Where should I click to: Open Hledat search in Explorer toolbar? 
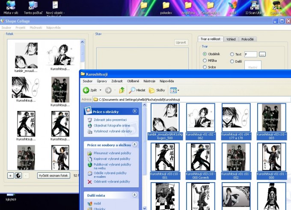click(x=137, y=90)
